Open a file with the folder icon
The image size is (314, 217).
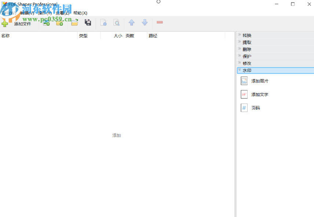74,22
